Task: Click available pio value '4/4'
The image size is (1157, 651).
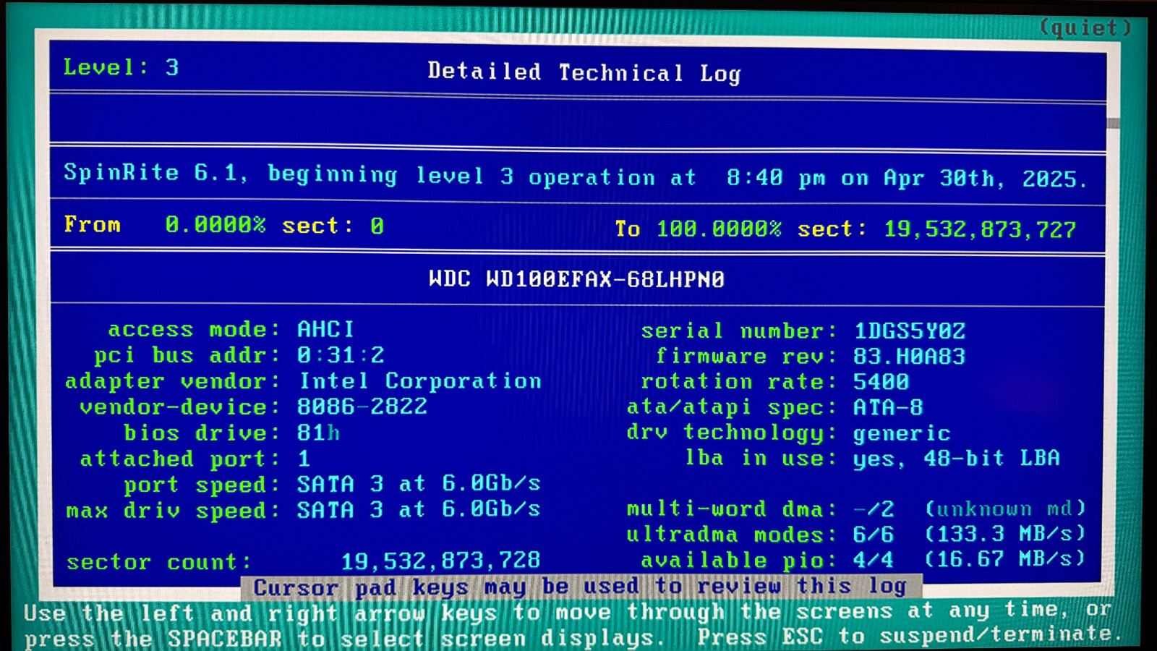Action: [x=874, y=560]
